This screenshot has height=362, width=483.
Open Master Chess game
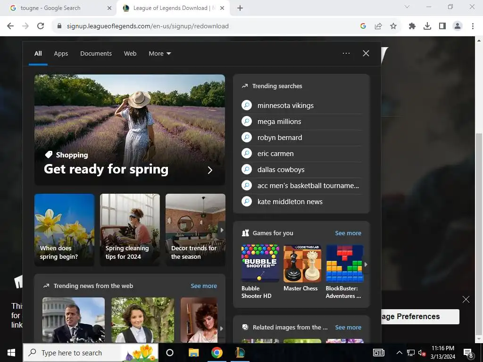click(x=302, y=268)
